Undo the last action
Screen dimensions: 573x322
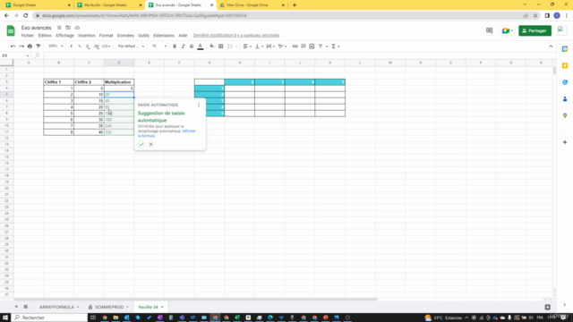point(13,47)
